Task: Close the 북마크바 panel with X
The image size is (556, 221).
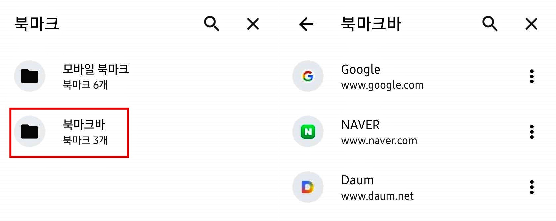Action: pos(531,24)
